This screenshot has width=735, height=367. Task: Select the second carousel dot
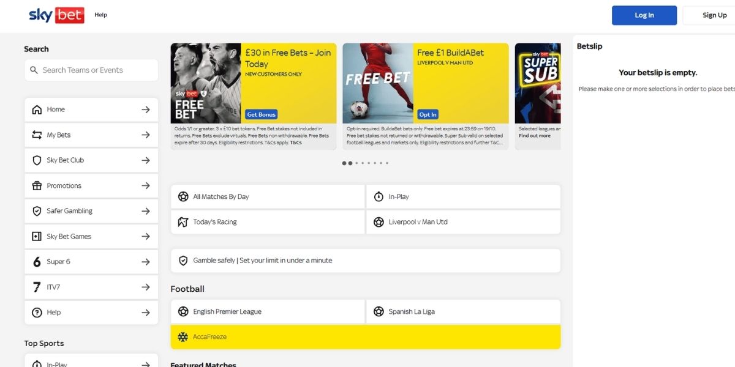350,163
